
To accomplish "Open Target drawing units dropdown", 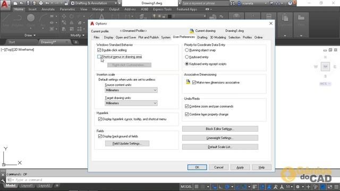I will click(x=131, y=103).
